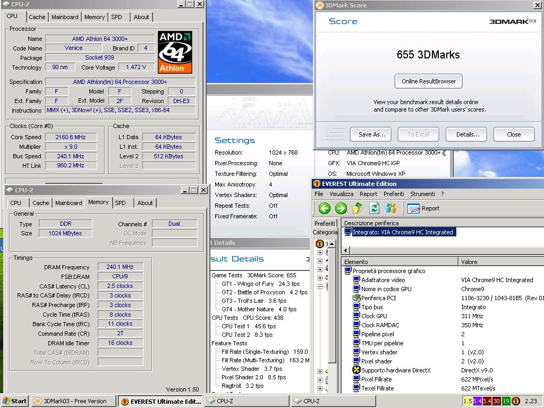Click the Close button in 3DMark Score window
The height and width of the screenshot is (408, 544).
pos(514,134)
